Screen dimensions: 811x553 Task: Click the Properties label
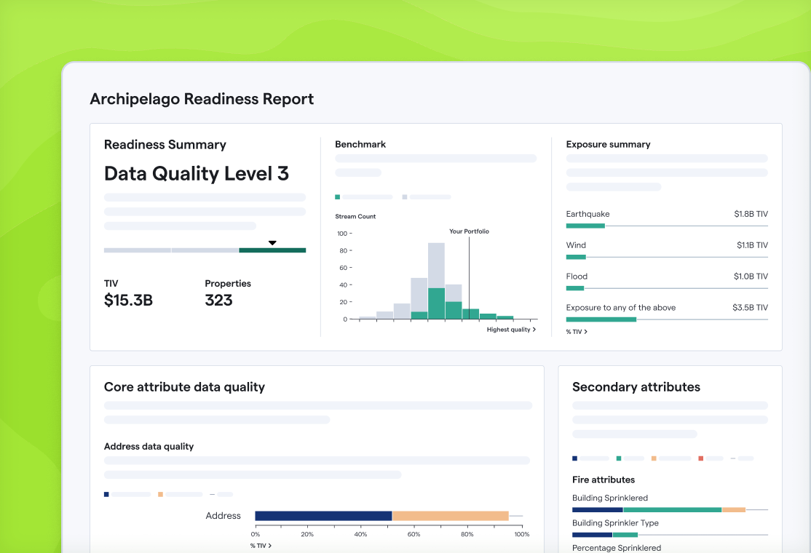(228, 283)
